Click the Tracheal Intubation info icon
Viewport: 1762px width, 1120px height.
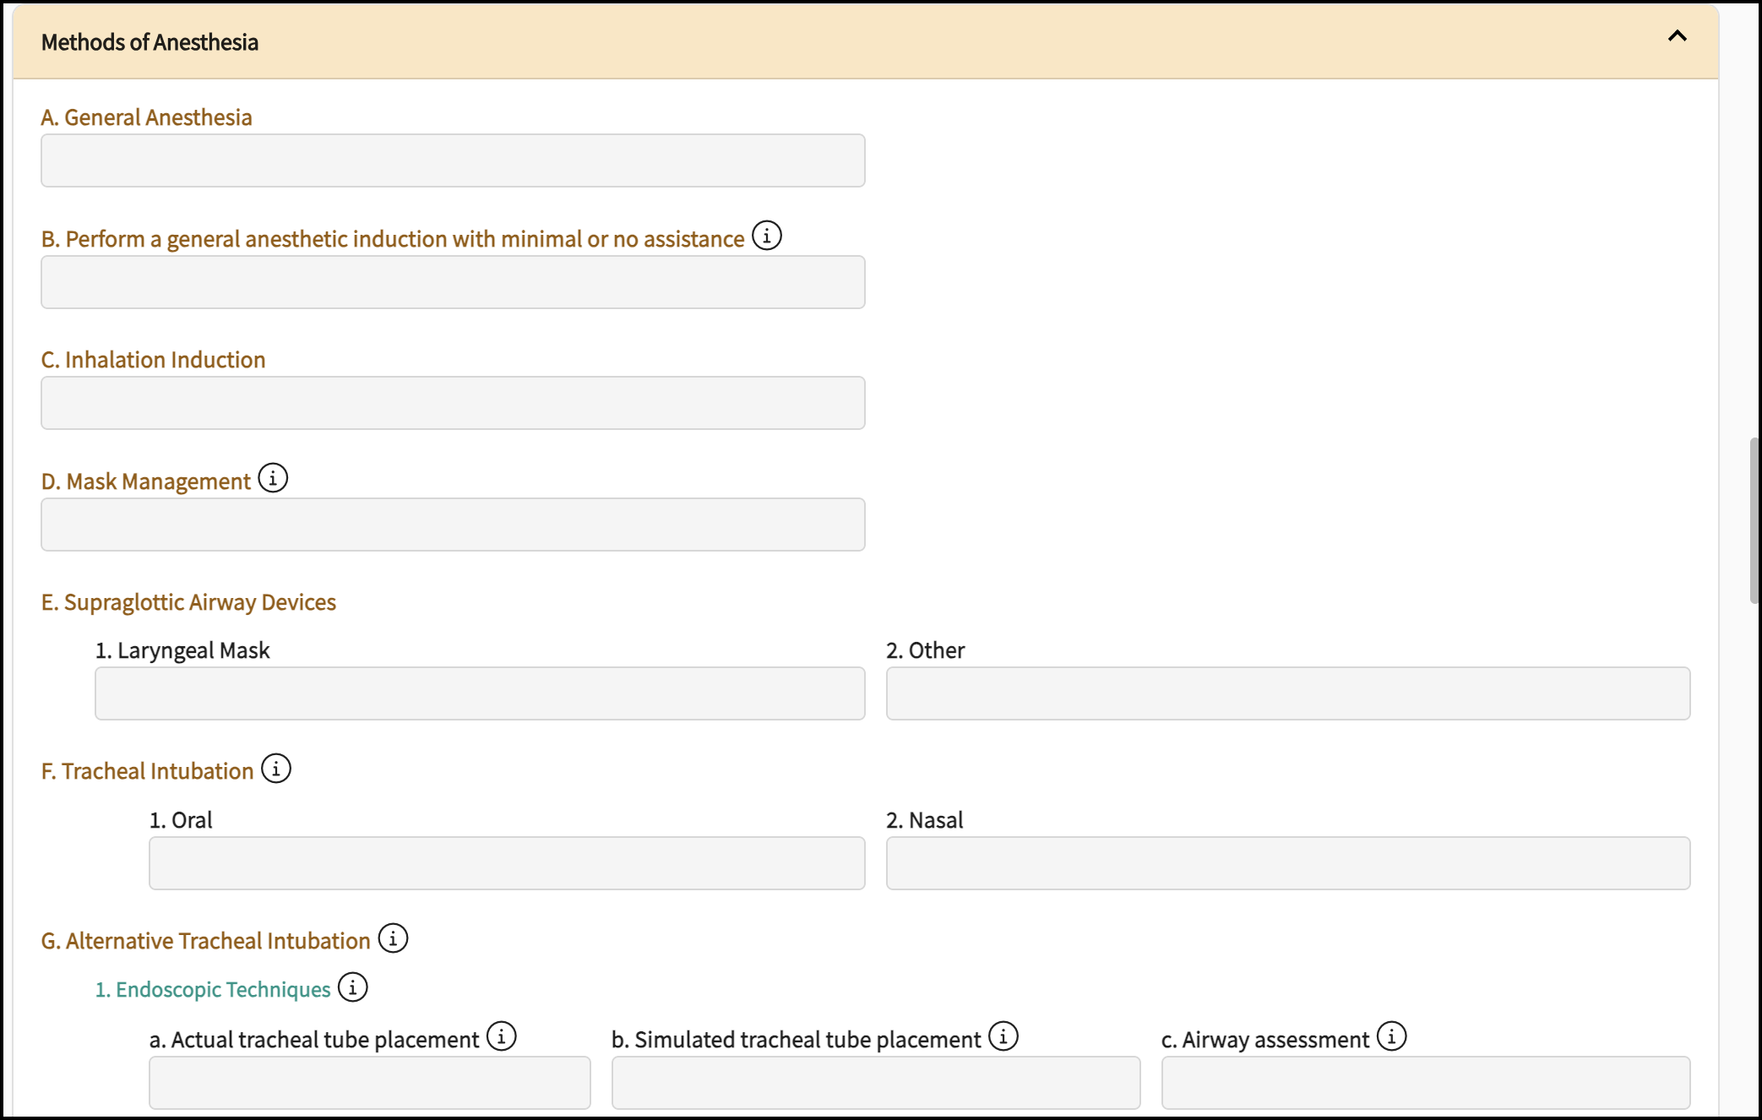coord(276,769)
